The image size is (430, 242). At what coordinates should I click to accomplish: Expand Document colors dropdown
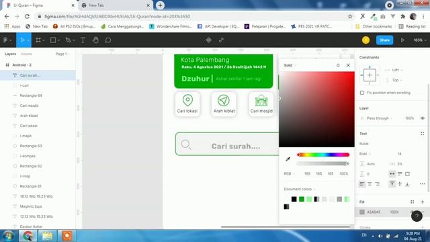[300, 189]
